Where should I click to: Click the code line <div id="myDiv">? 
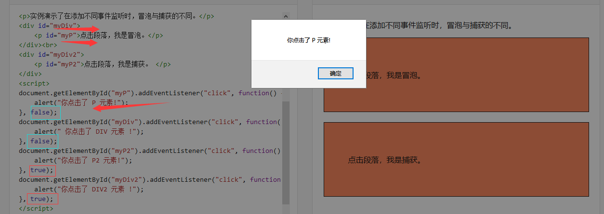click(50, 25)
